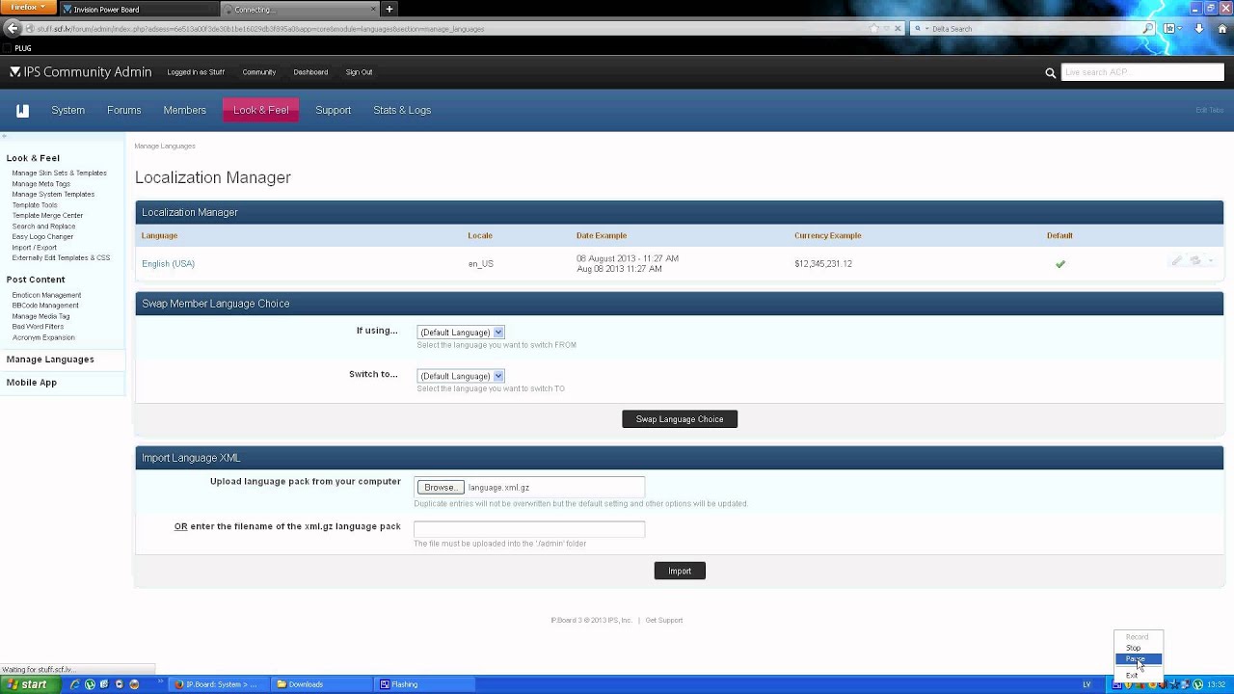Go back with the browser back arrow

click(x=13, y=29)
